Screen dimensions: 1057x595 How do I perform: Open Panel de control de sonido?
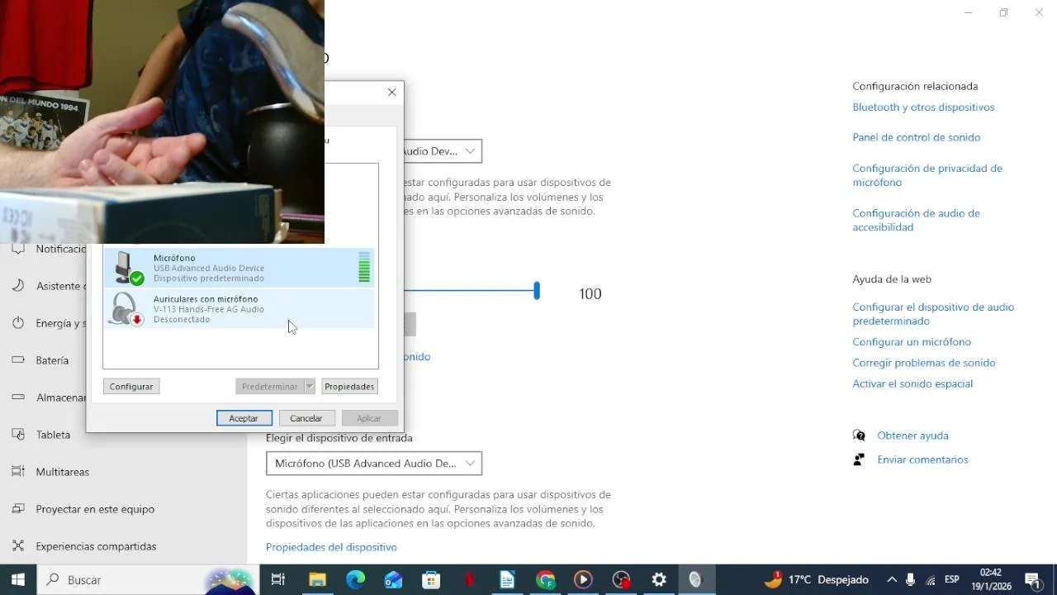tap(917, 137)
